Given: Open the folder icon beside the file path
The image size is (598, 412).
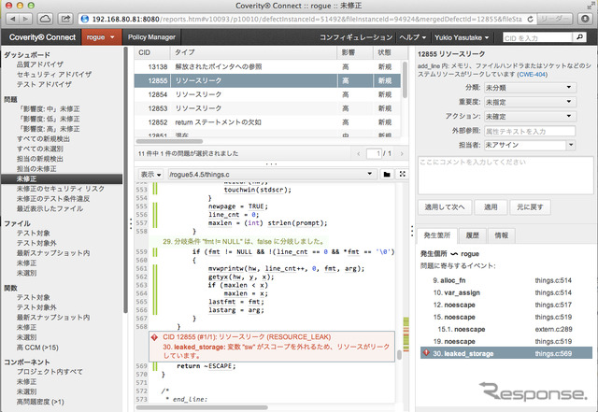Looking at the screenshot, I should 387,175.
